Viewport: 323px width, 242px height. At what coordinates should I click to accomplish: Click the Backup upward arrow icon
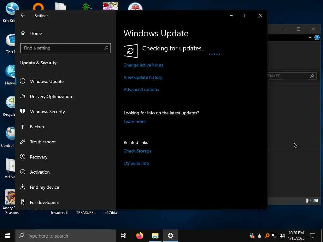pos(23,127)
